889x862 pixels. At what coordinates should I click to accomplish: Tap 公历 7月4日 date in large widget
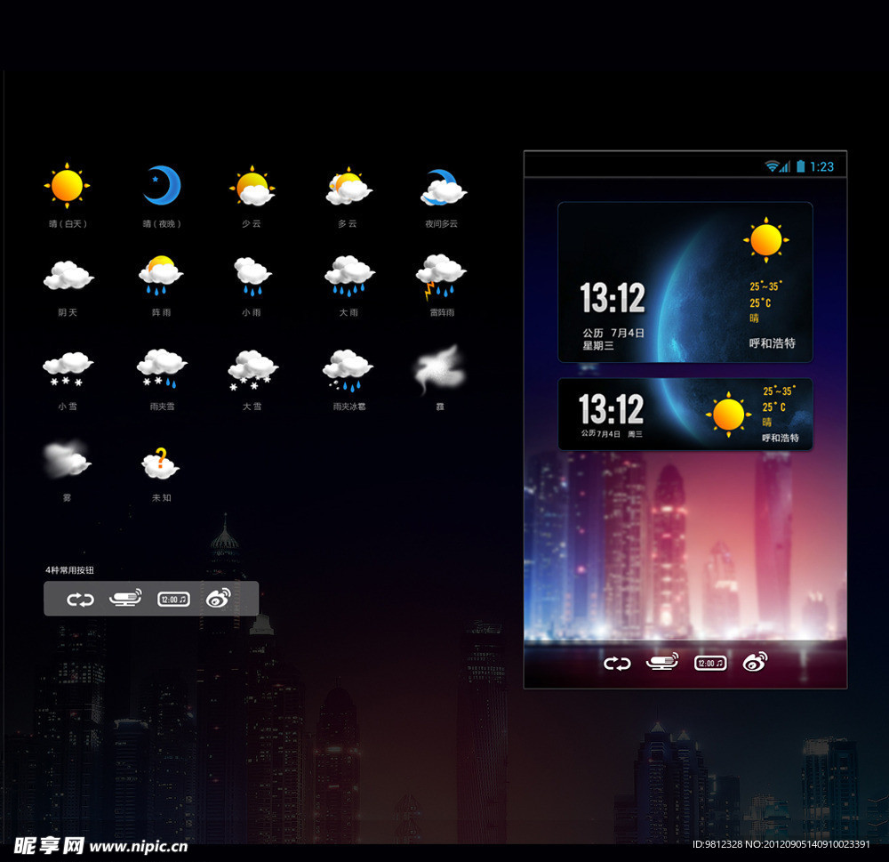[x=613, y=333]
